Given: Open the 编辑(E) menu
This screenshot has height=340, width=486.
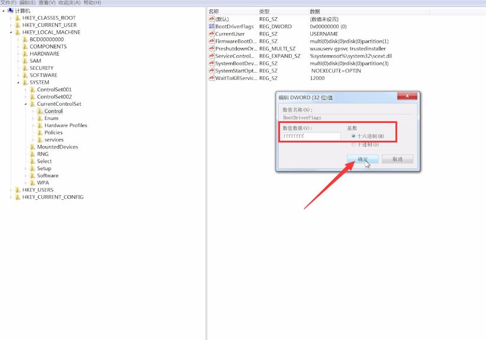Looking at the screenshot, I should [x=27, y=2].
